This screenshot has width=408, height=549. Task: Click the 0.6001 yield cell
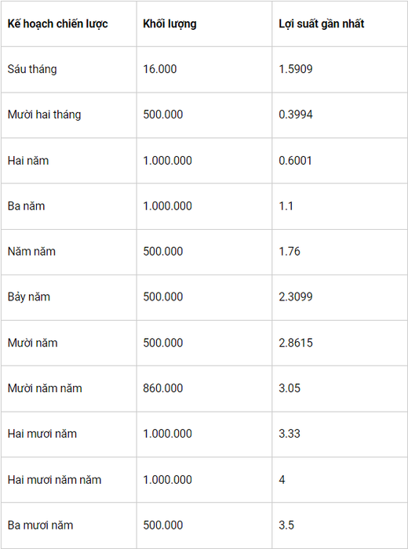pyautogui.click(x=295, y=161)
